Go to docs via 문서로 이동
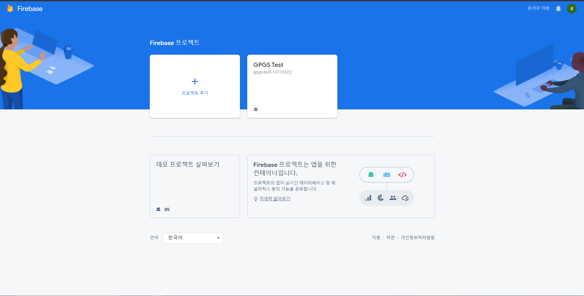This screenshot has height=296, width=584. coord(539,8)
